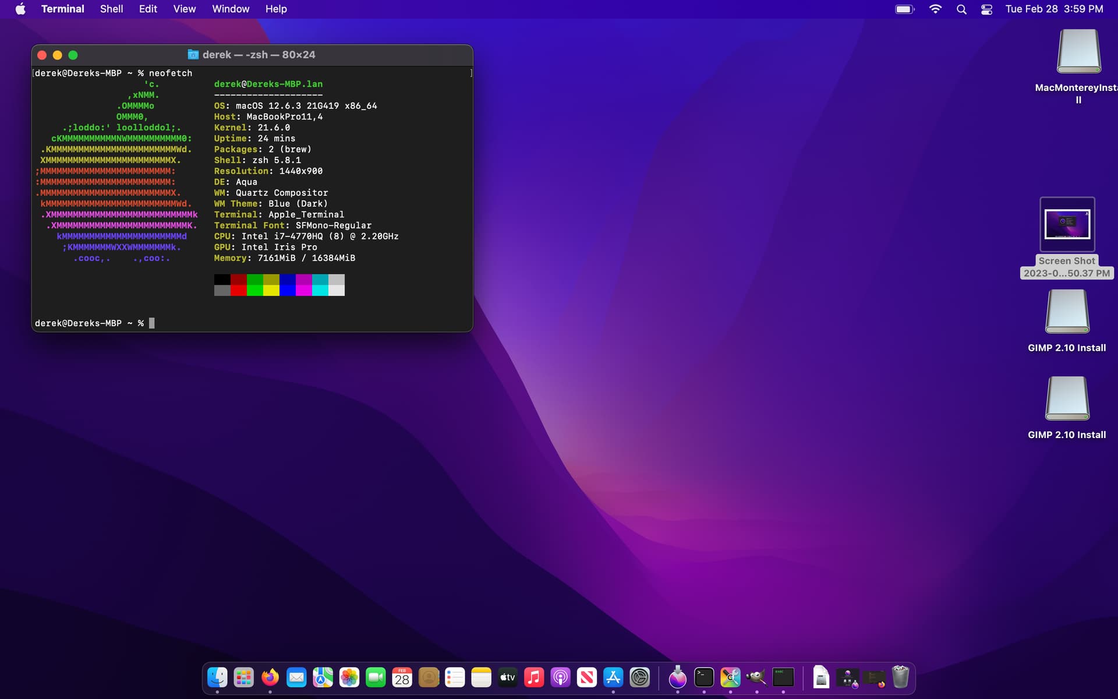Open System Preferences gear icon
The image size is (1118, 699).
[x=639, y=677]
